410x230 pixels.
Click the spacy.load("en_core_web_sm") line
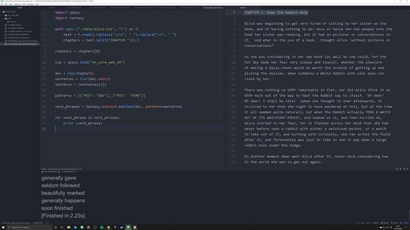90,63
